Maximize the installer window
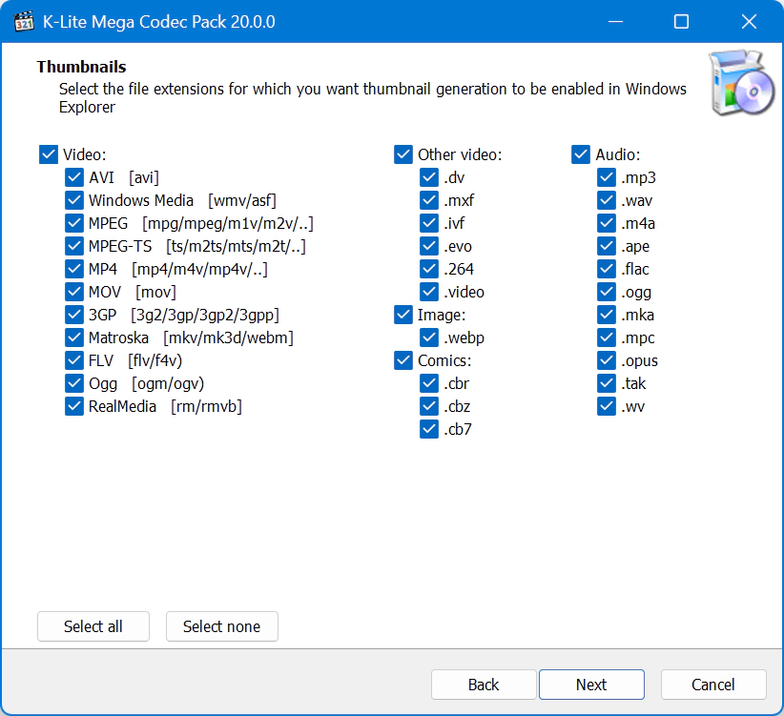This screenshot has height=716, width=784. pyautogui.click(x=681, y=22)
